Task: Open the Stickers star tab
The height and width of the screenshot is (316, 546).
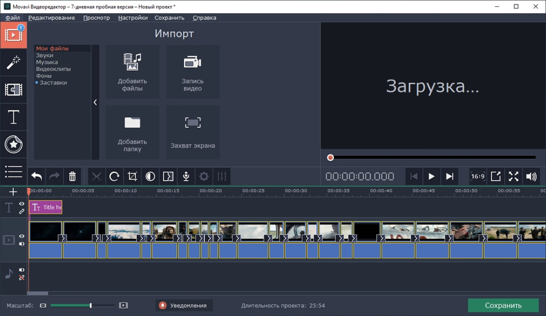Action: (x=13, y=144)
